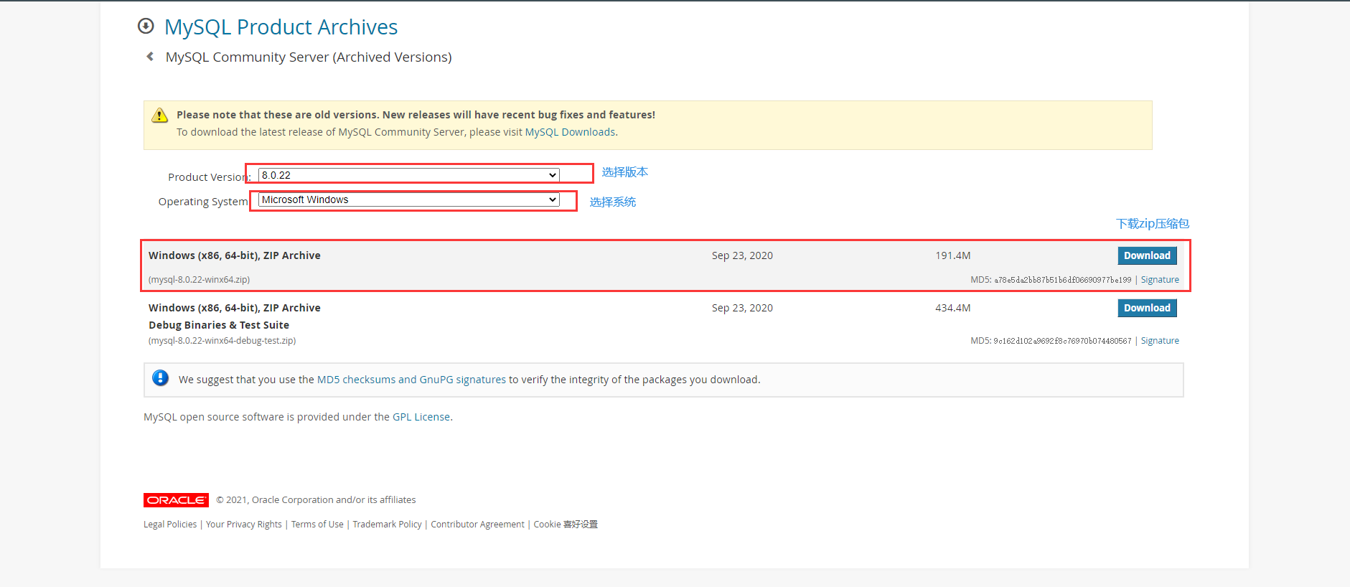Click the Oracle copyright 2021 text
1350x587 pixels.
click(x=316, y=500)
